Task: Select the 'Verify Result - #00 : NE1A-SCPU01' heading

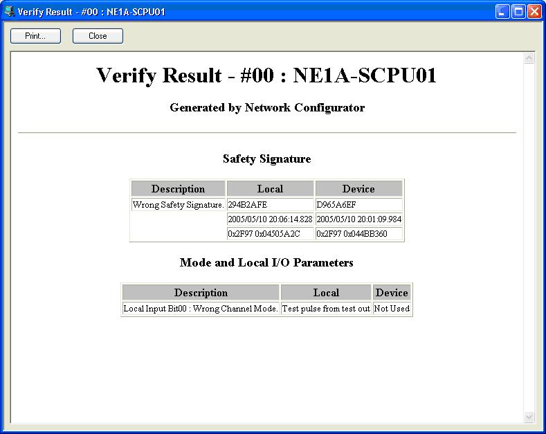Action: [x=266, y=75]
